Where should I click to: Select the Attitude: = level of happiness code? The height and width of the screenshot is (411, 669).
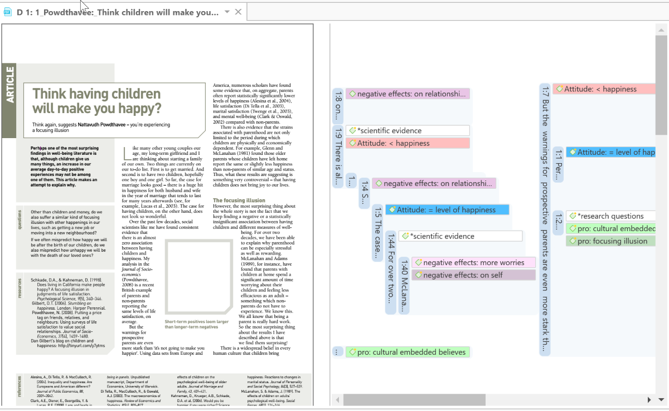(447, 209)
